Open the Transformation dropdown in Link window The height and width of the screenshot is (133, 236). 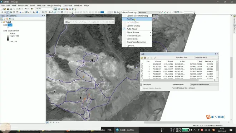(x=204, y=85)
